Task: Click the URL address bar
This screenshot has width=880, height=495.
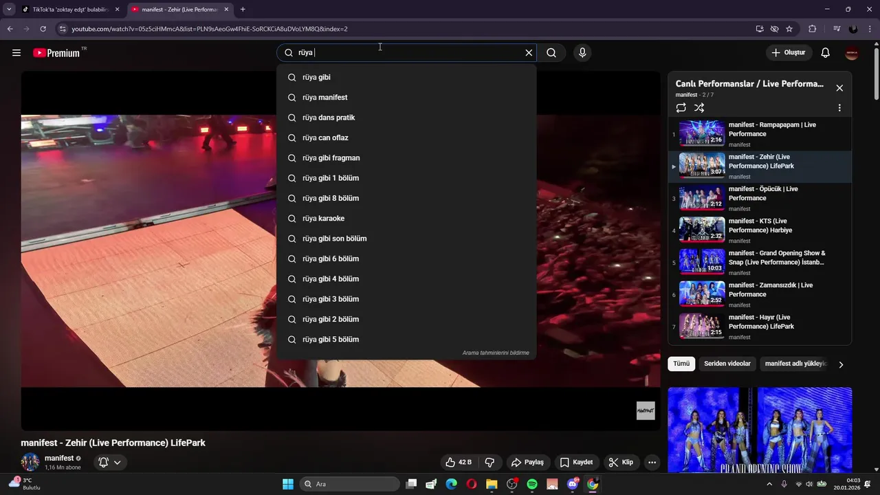Action: [x=406, y=29]
